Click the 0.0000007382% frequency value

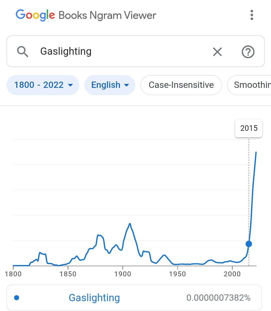click(218, 298)
